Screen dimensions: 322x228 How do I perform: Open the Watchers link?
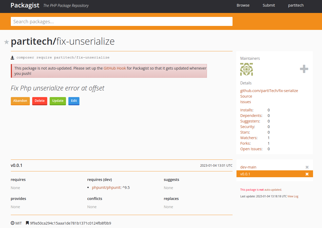pyautogui.click(x=248, y=138)
